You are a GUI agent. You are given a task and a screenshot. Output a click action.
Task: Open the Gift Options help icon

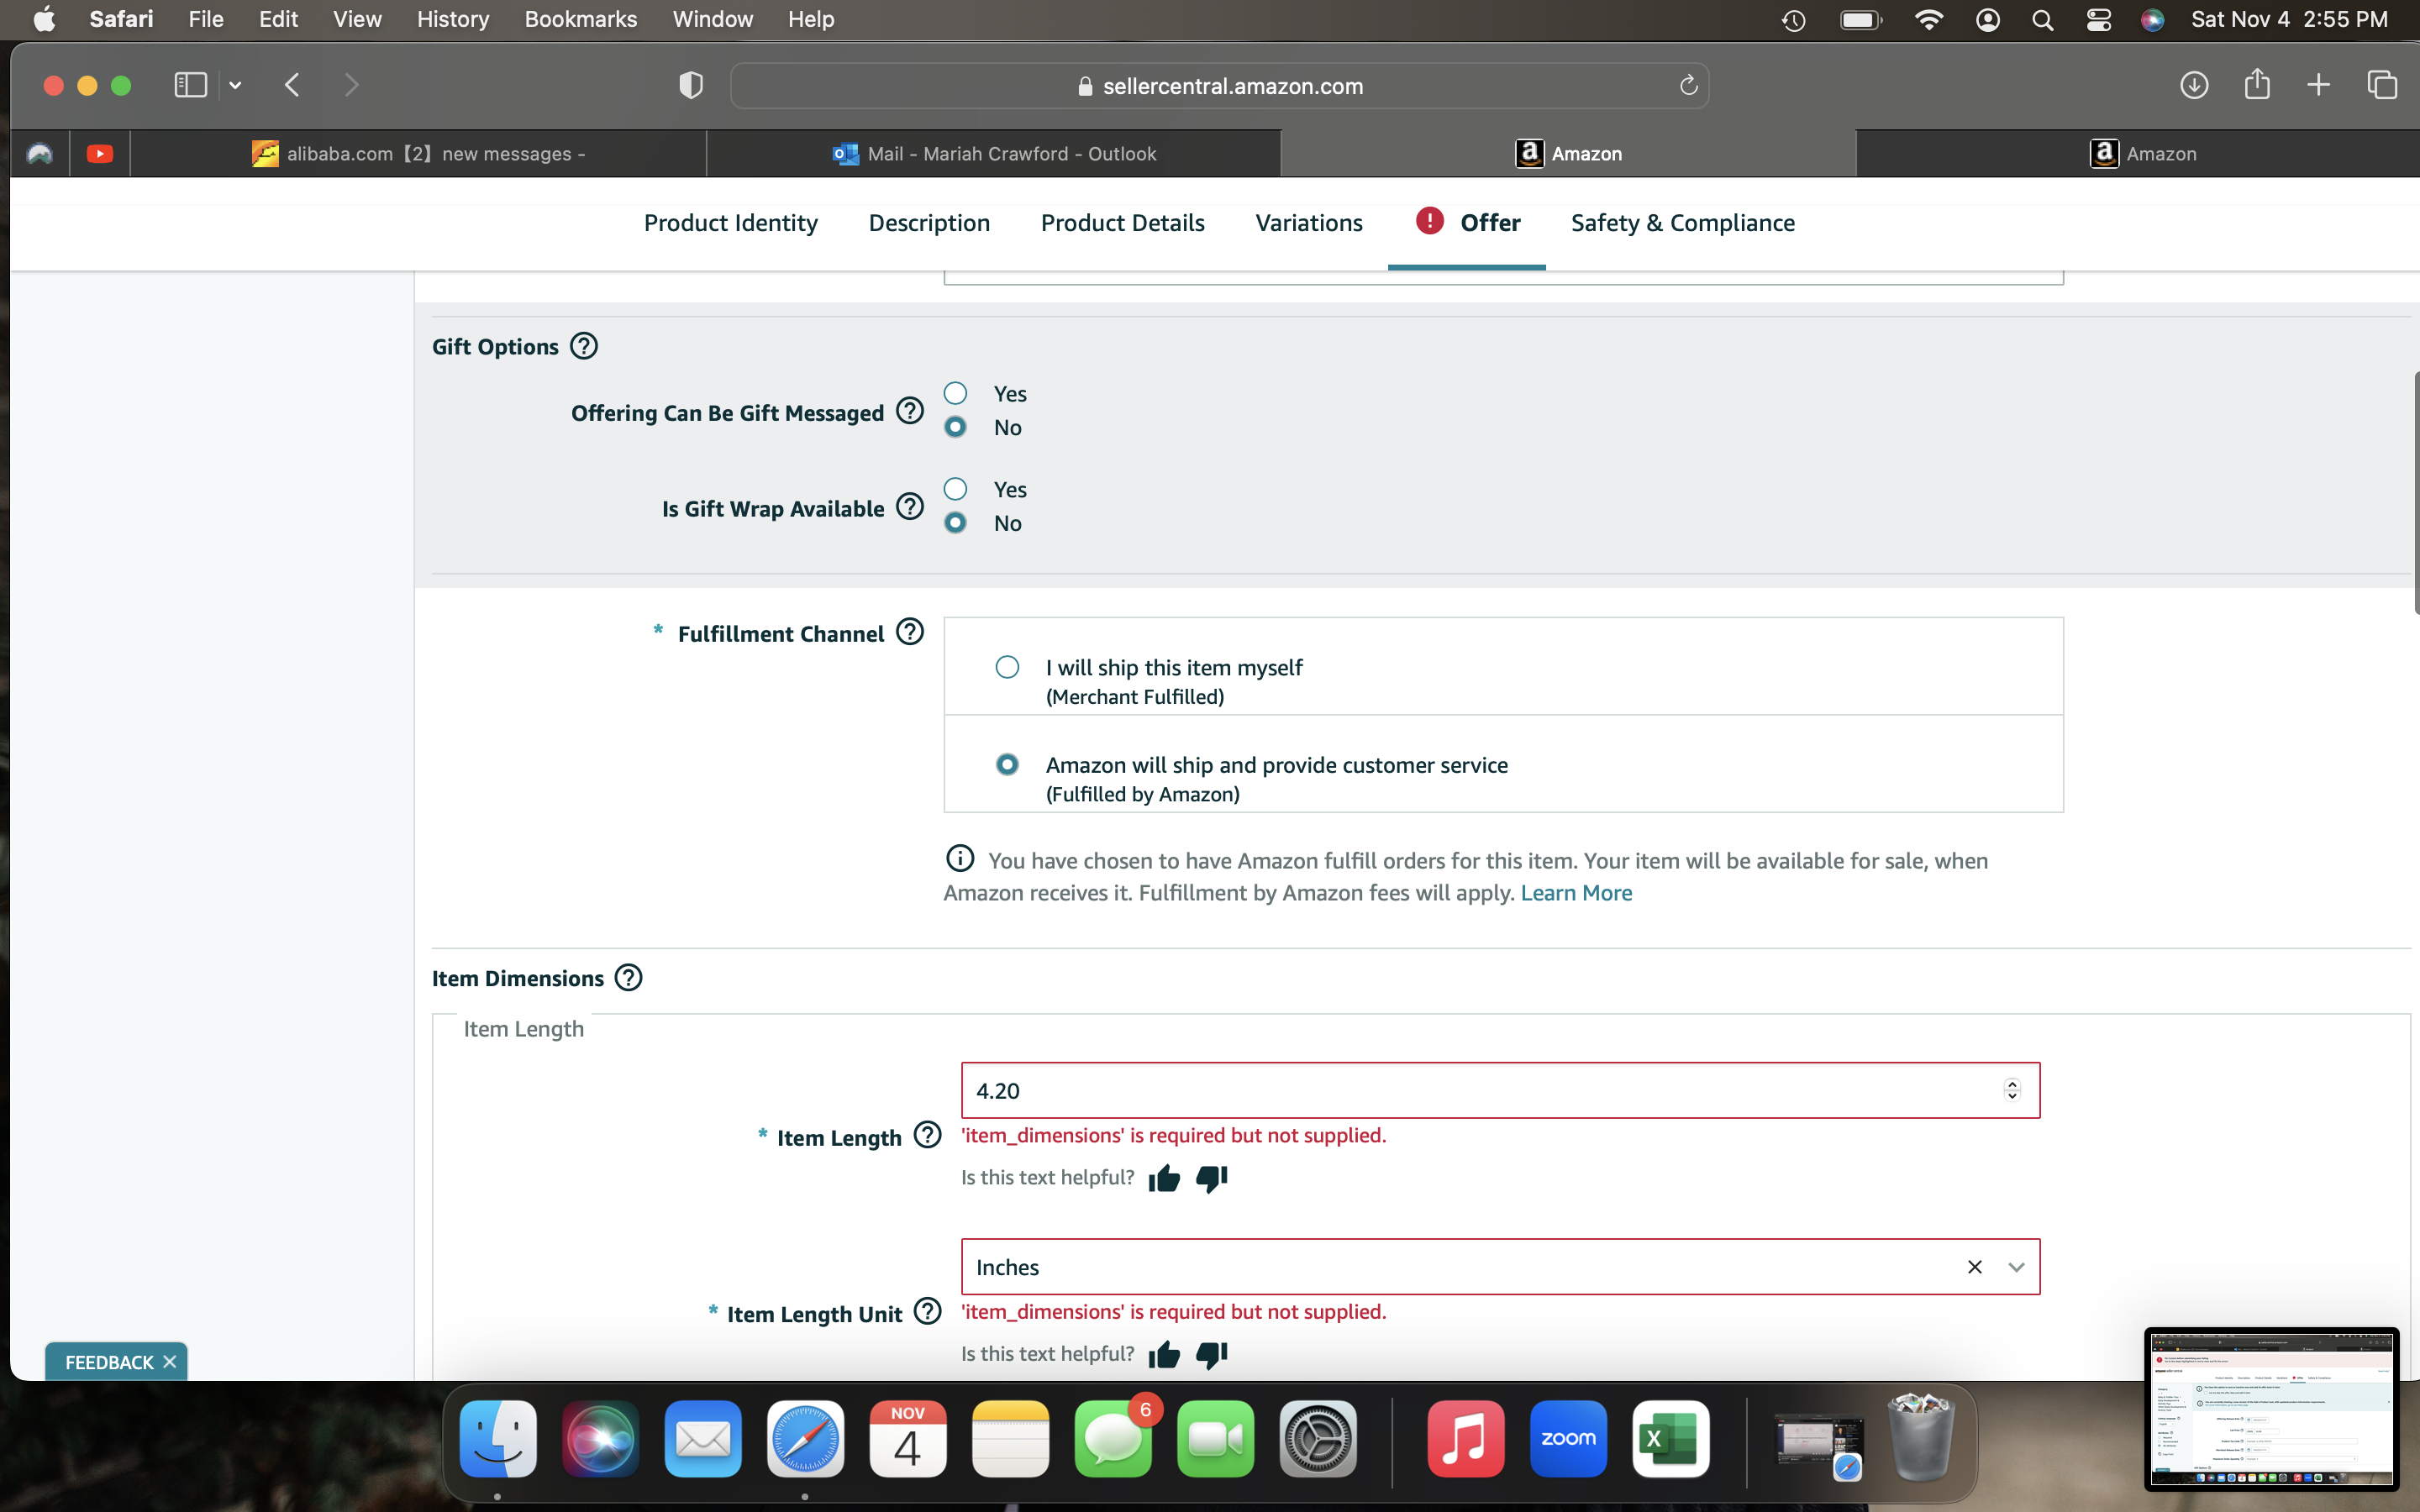(x=584, y=346)
